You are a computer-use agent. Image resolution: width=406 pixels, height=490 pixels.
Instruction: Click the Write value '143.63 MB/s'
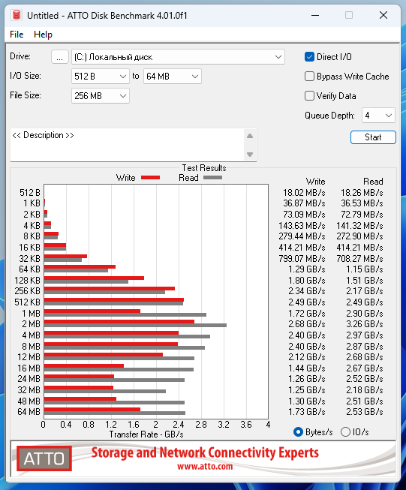point(302,225)
